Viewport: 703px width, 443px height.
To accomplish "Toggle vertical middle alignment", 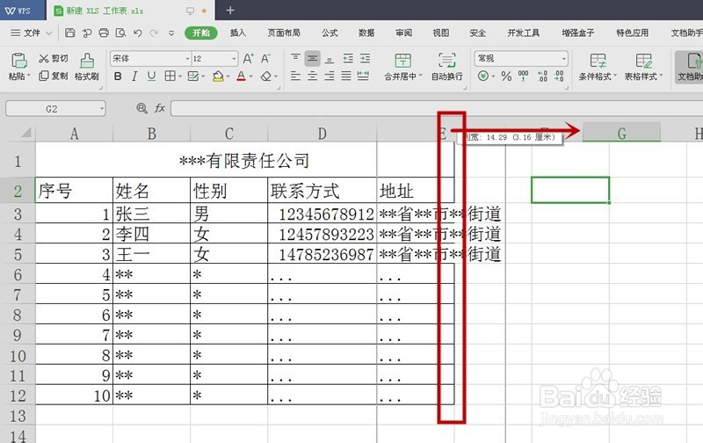I will pos(313,58).
